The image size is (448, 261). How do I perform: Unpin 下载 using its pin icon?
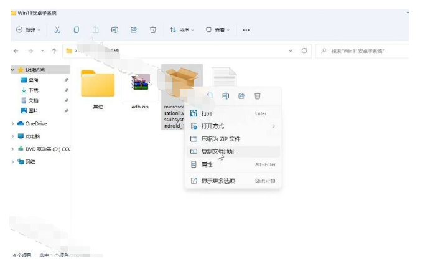pyautogui.click(x=67, y=90)
